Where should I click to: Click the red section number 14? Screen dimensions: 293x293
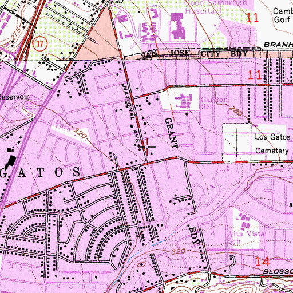[263, 262]
